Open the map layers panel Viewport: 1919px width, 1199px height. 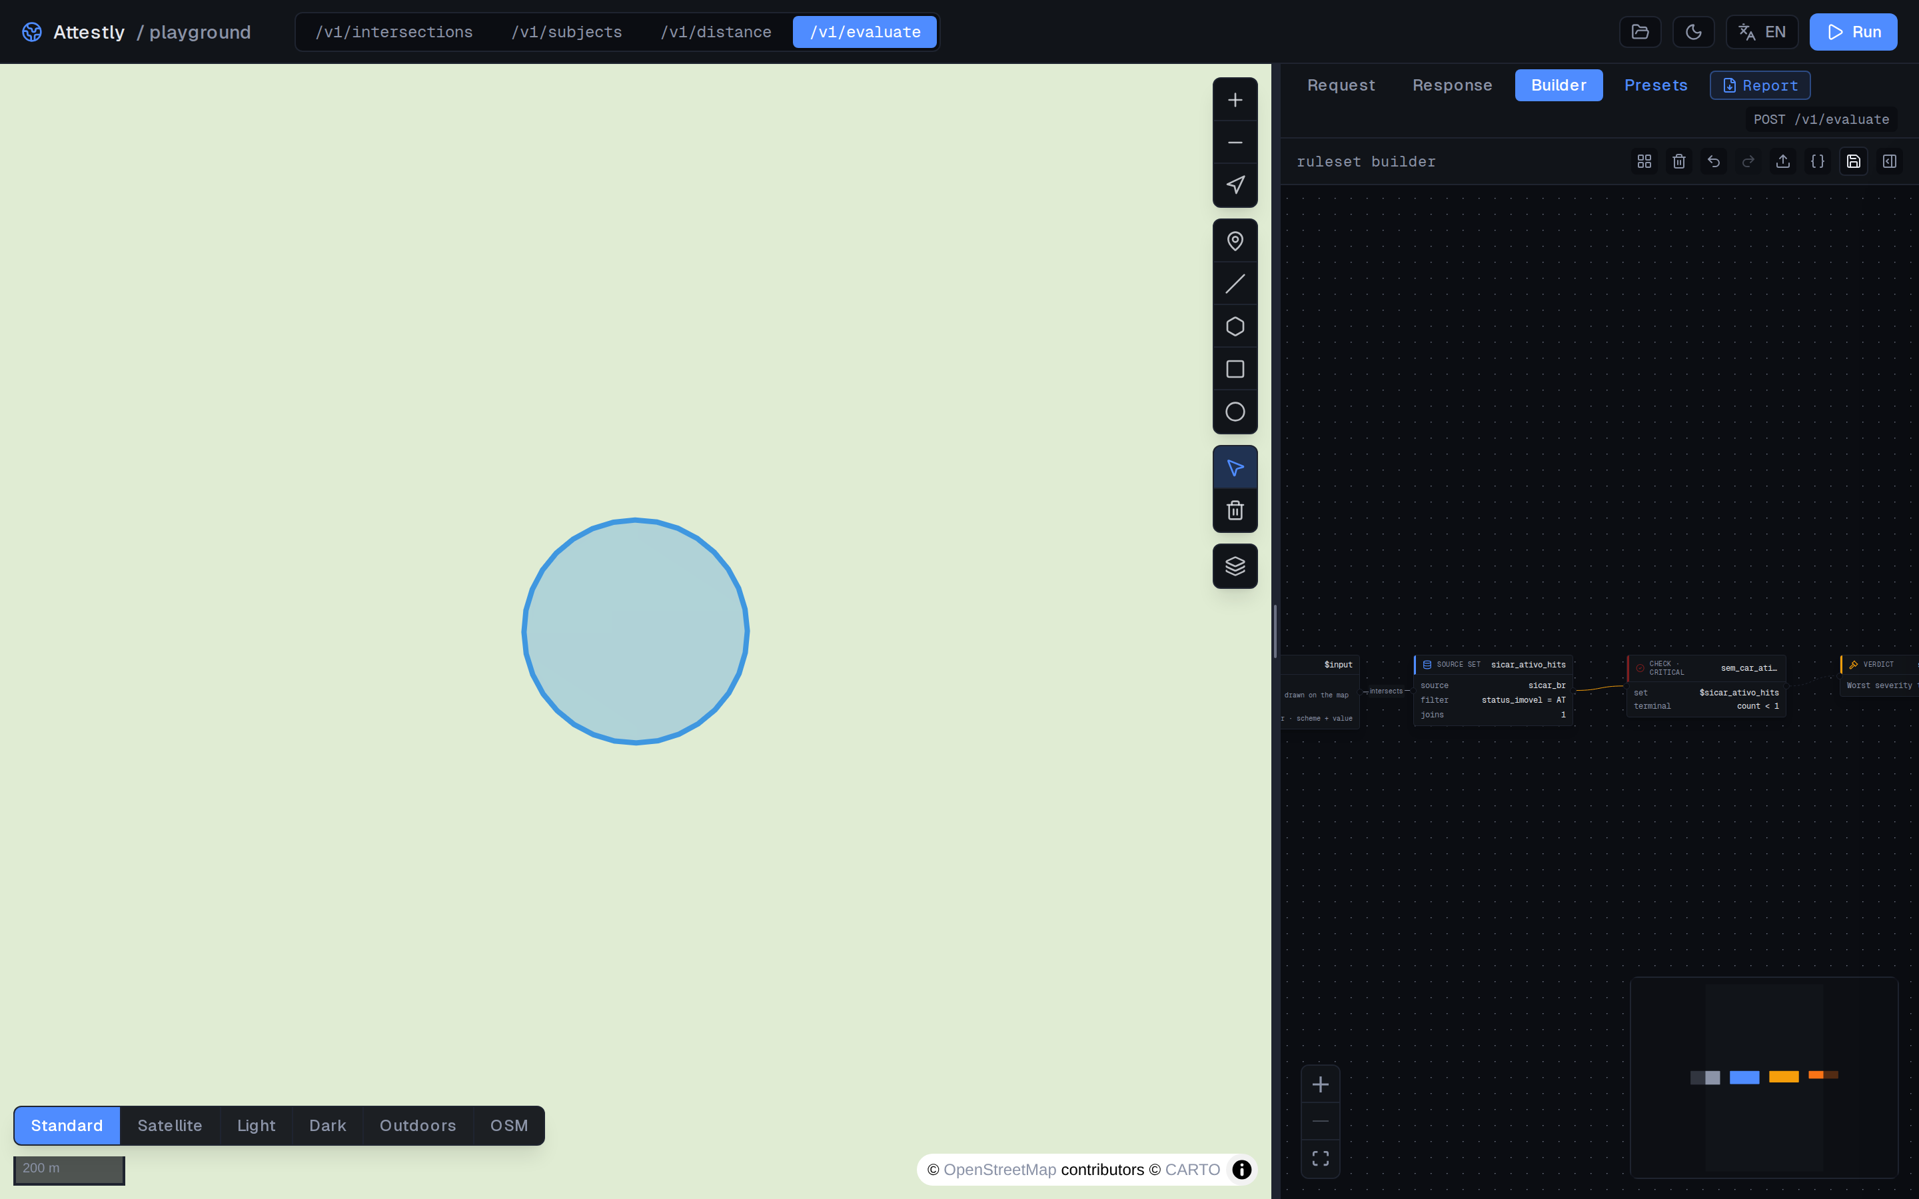coord(1235,566)
